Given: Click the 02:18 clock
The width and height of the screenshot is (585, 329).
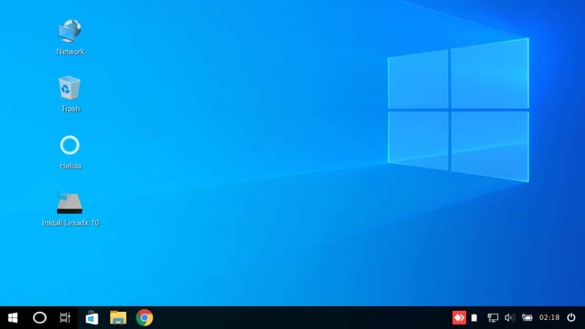Looking at the screenshot, I should point(549,318).
